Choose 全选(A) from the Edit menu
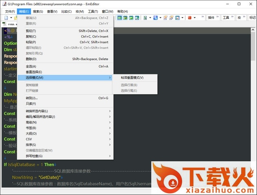Screen dimensions: 257x195 coord(65,66)
